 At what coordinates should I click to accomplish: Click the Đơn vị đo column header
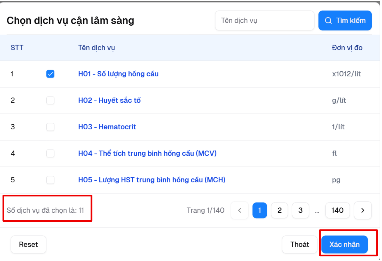pos(347,48)
